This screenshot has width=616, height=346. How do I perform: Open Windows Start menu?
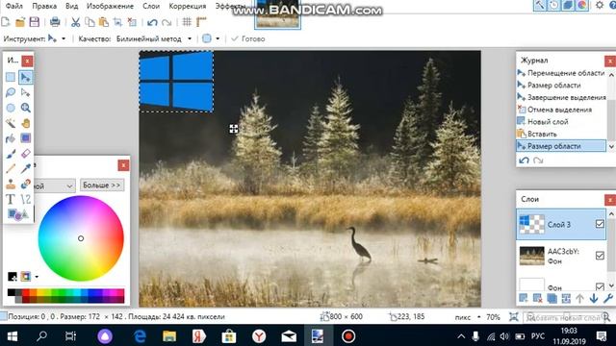coord(13,336)
